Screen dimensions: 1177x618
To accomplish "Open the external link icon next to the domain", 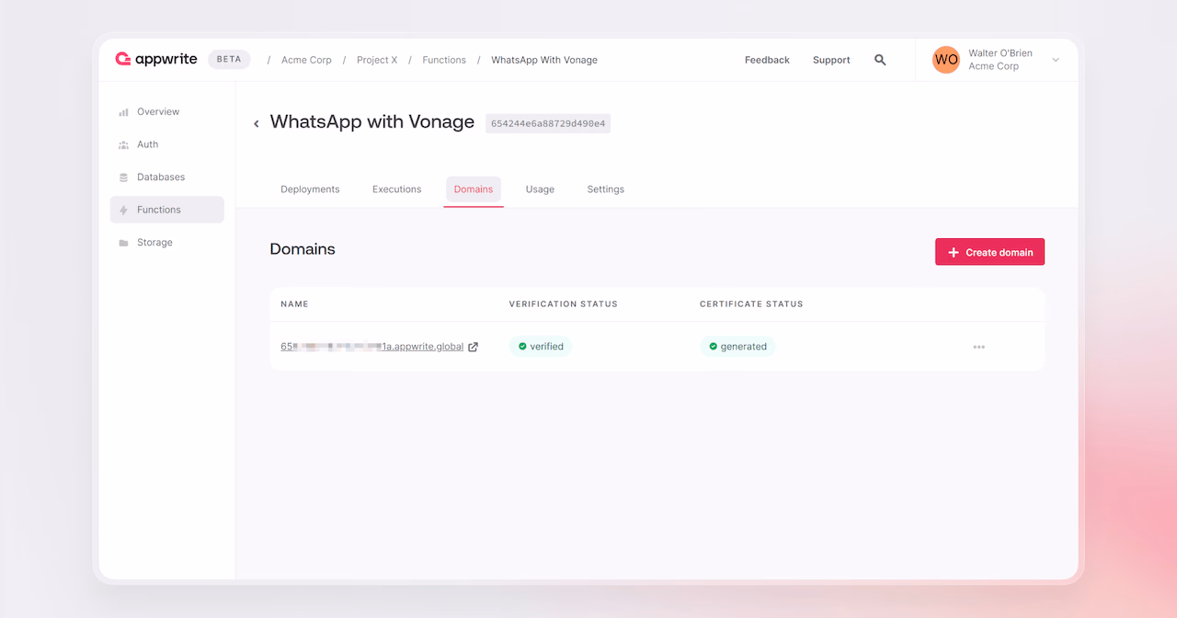I will pos(474,347).
